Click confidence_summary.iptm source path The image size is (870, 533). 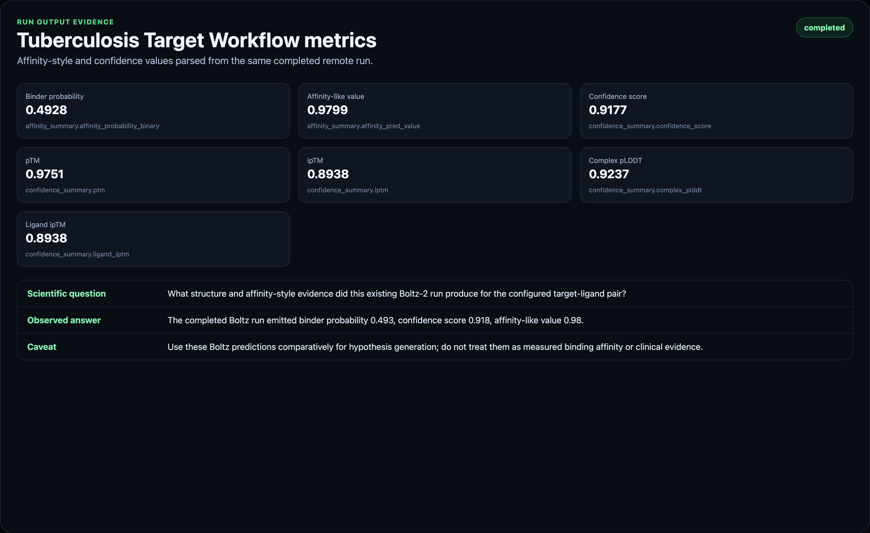[347, 190]
